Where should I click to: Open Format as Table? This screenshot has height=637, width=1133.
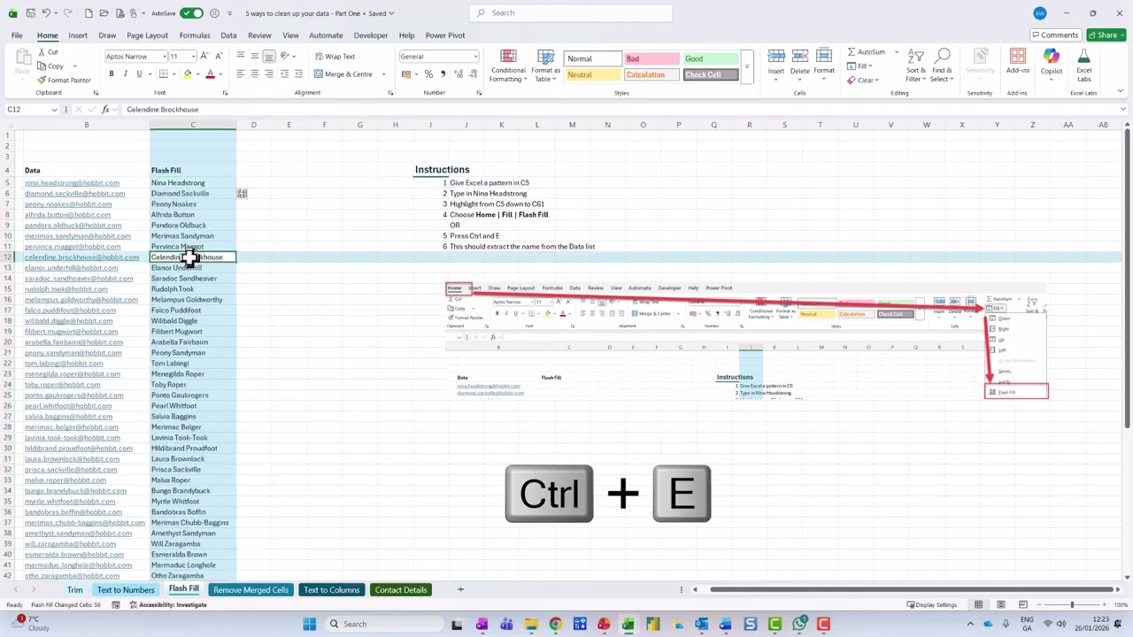pyautogui.click(x=546, y=66)
